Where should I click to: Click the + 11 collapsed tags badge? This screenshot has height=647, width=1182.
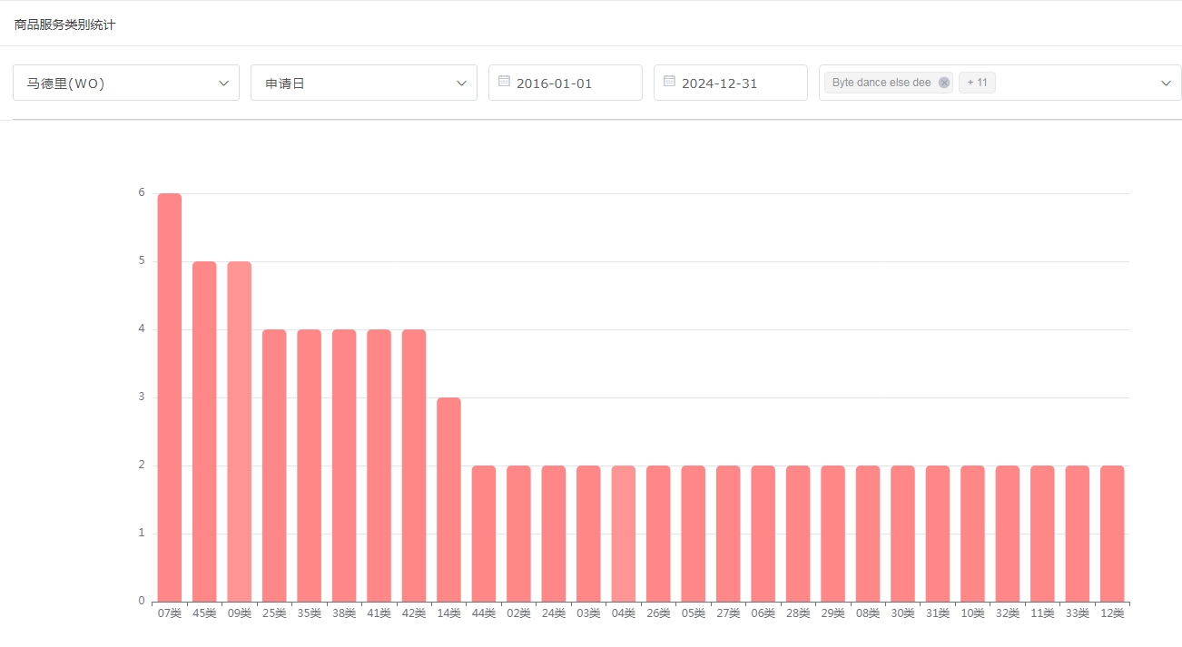(x=977, y=83)
